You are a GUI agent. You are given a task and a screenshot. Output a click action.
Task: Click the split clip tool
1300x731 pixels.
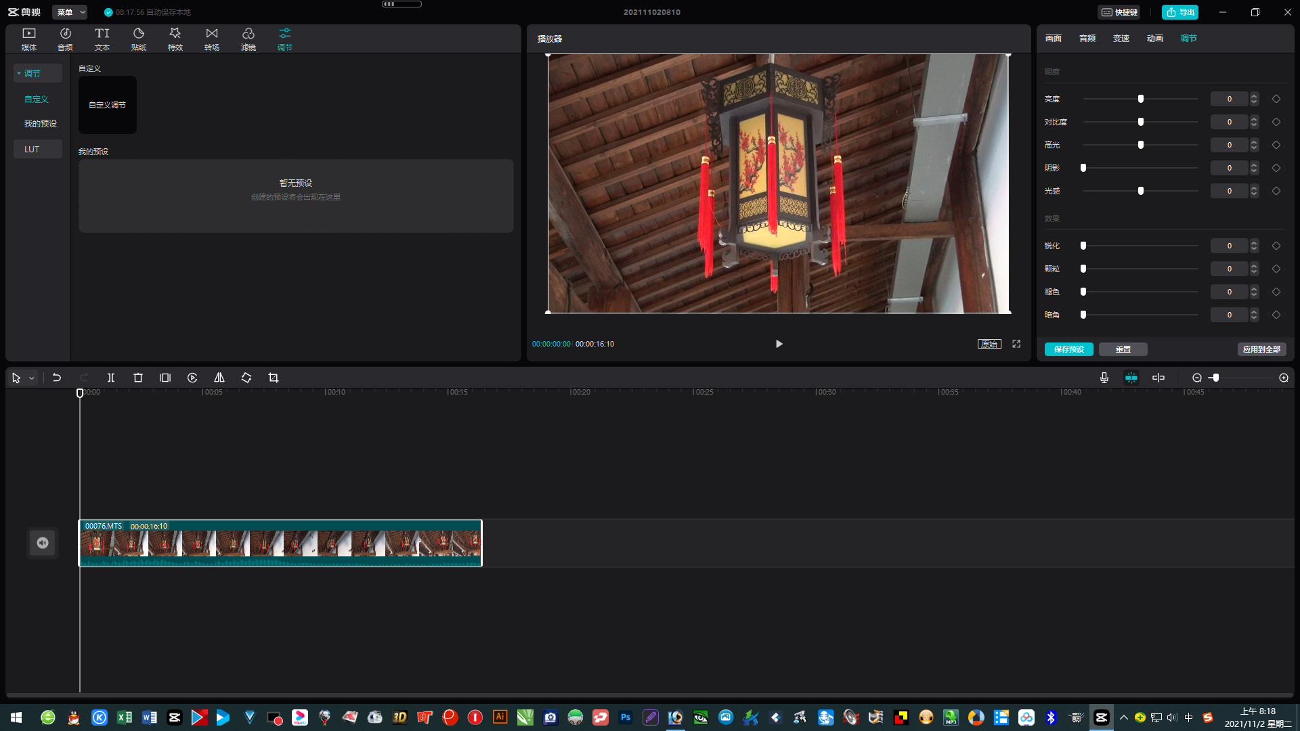click(111, 378)
